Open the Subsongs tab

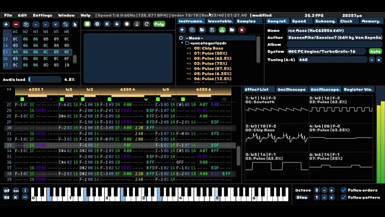[325, 21]
